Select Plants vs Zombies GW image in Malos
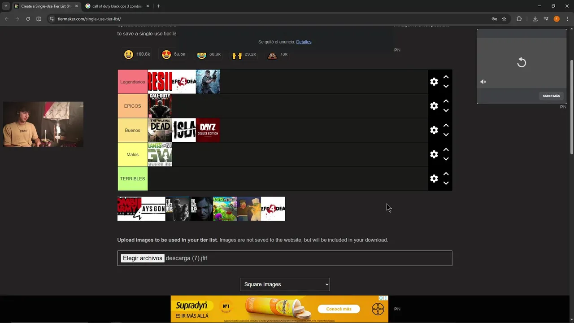The height and width of the screenshot is (323, 574). pos(160,154)
